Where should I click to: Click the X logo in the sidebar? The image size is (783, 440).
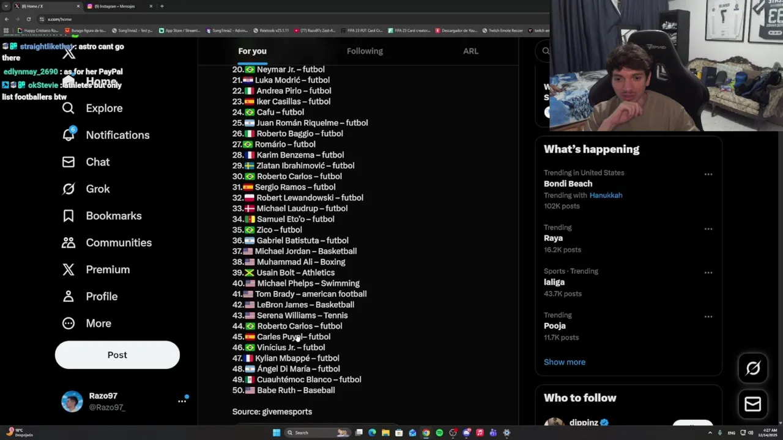69,54
